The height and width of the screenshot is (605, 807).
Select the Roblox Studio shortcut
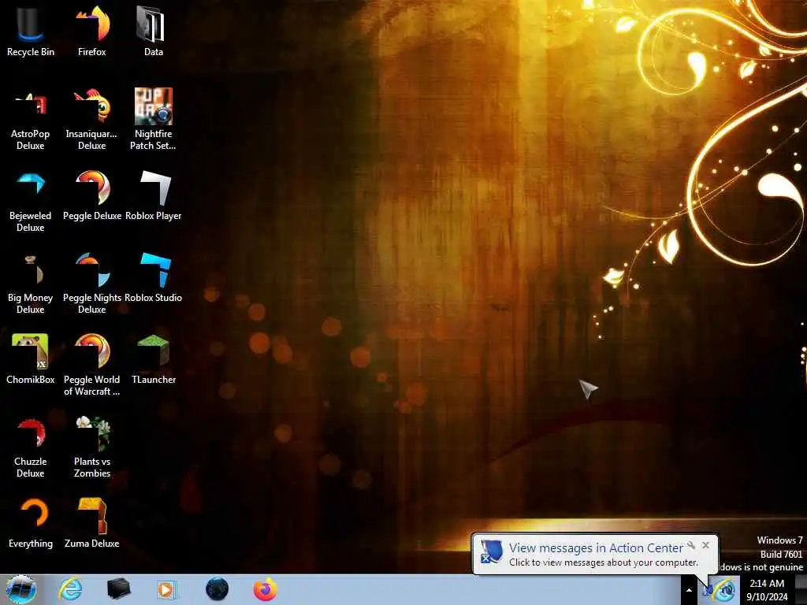pos(154,277)
